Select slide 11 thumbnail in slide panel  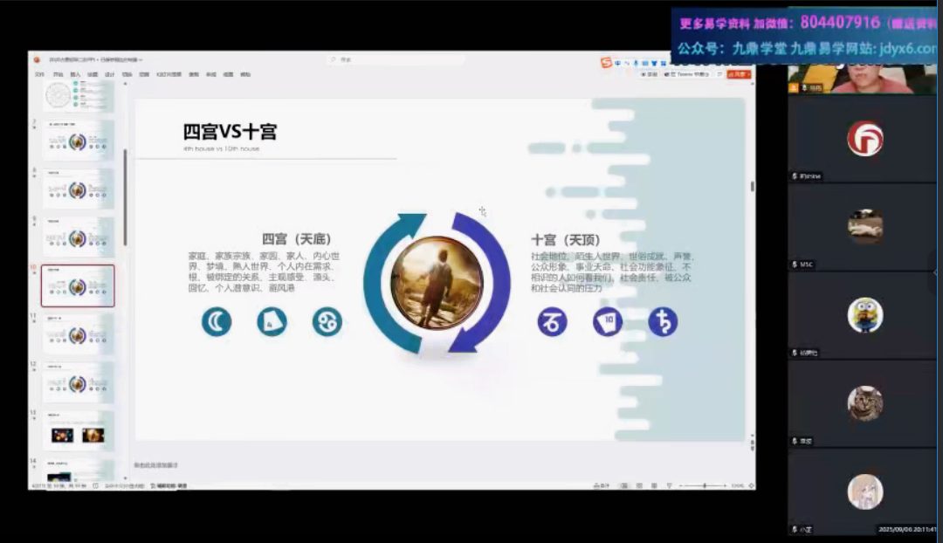pyautogui.click(x=78, y=334)
